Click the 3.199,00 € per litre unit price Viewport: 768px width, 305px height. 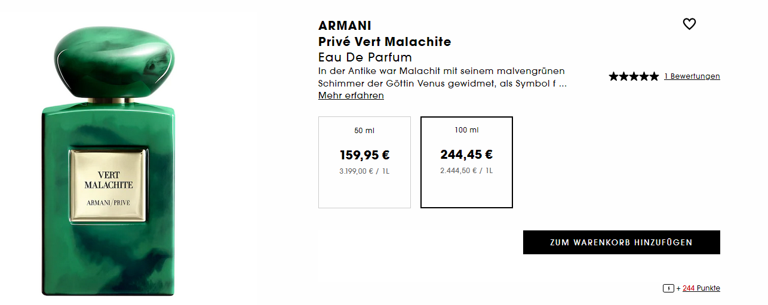point(364,171)
